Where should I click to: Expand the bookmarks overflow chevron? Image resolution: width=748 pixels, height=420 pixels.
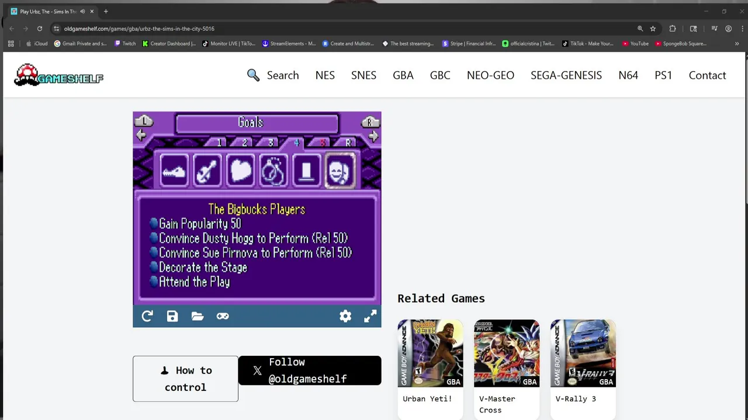click(x=736, y=44)
